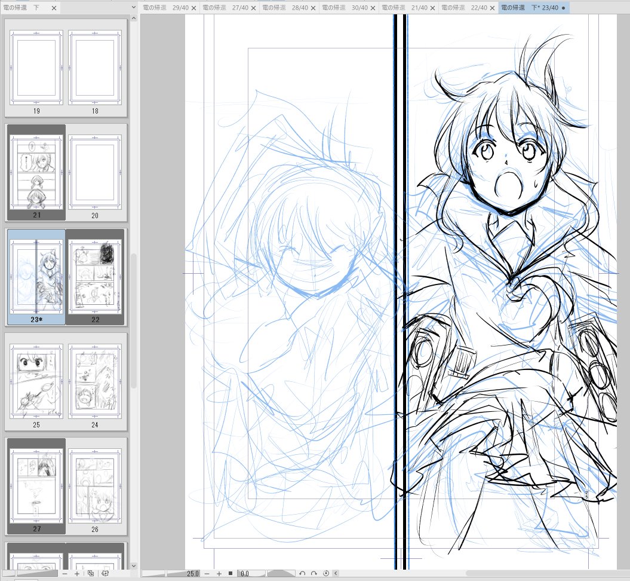The height and width of the screenshot is (581, 630).
Task: Close the 28/40 canvas tab
Action: [x=314, y=8]
